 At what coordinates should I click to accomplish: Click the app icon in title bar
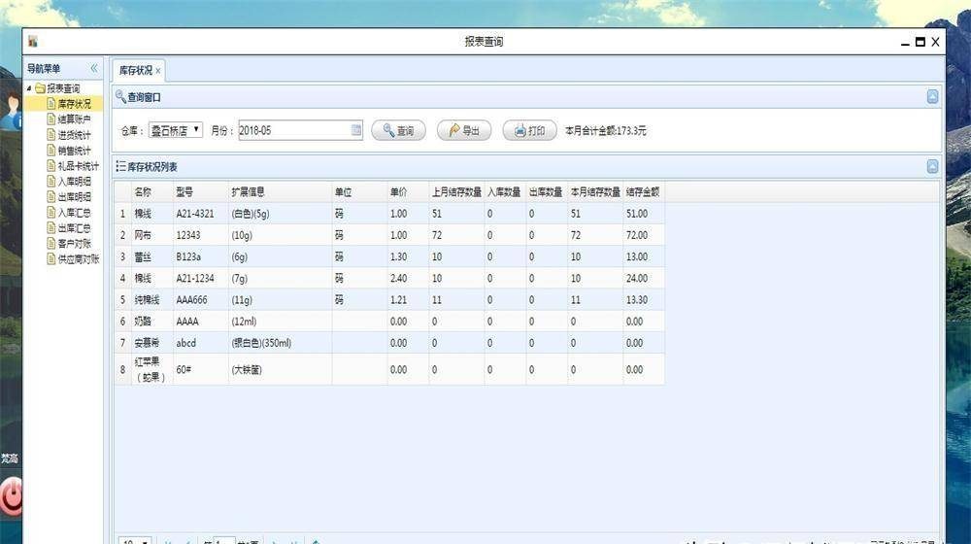[x=33, y=42]
